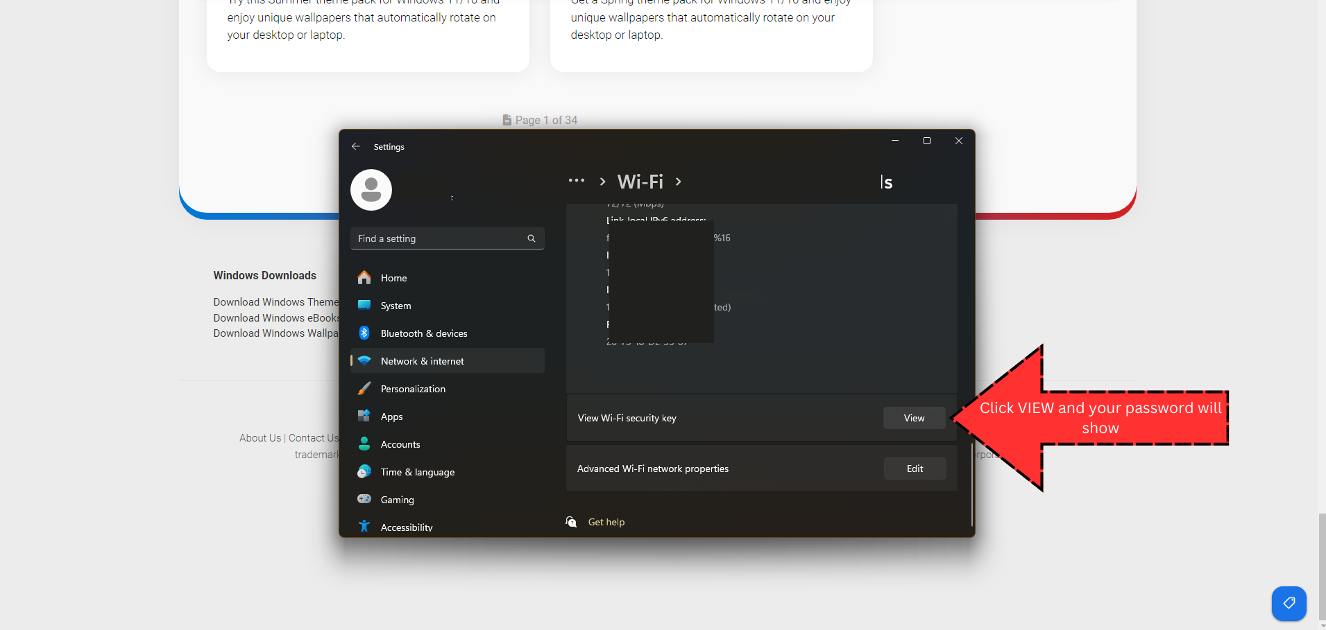
Task: Open Download Windows Wallpapers link
Action: pos(276,333)
